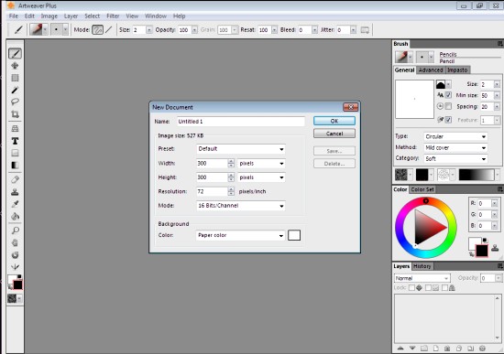Open the Filter menu
The image size is (504, 354).
pos(113,16)
